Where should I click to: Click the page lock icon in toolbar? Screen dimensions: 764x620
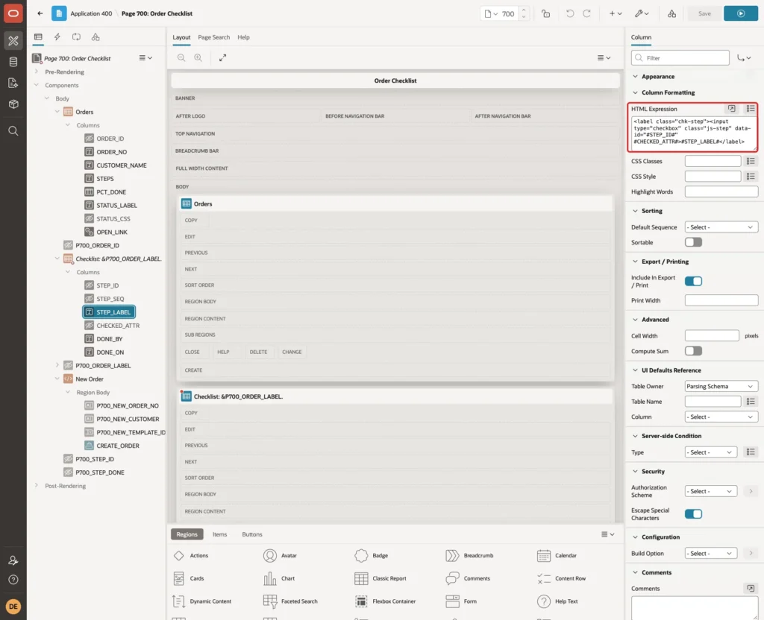(545, 13)
